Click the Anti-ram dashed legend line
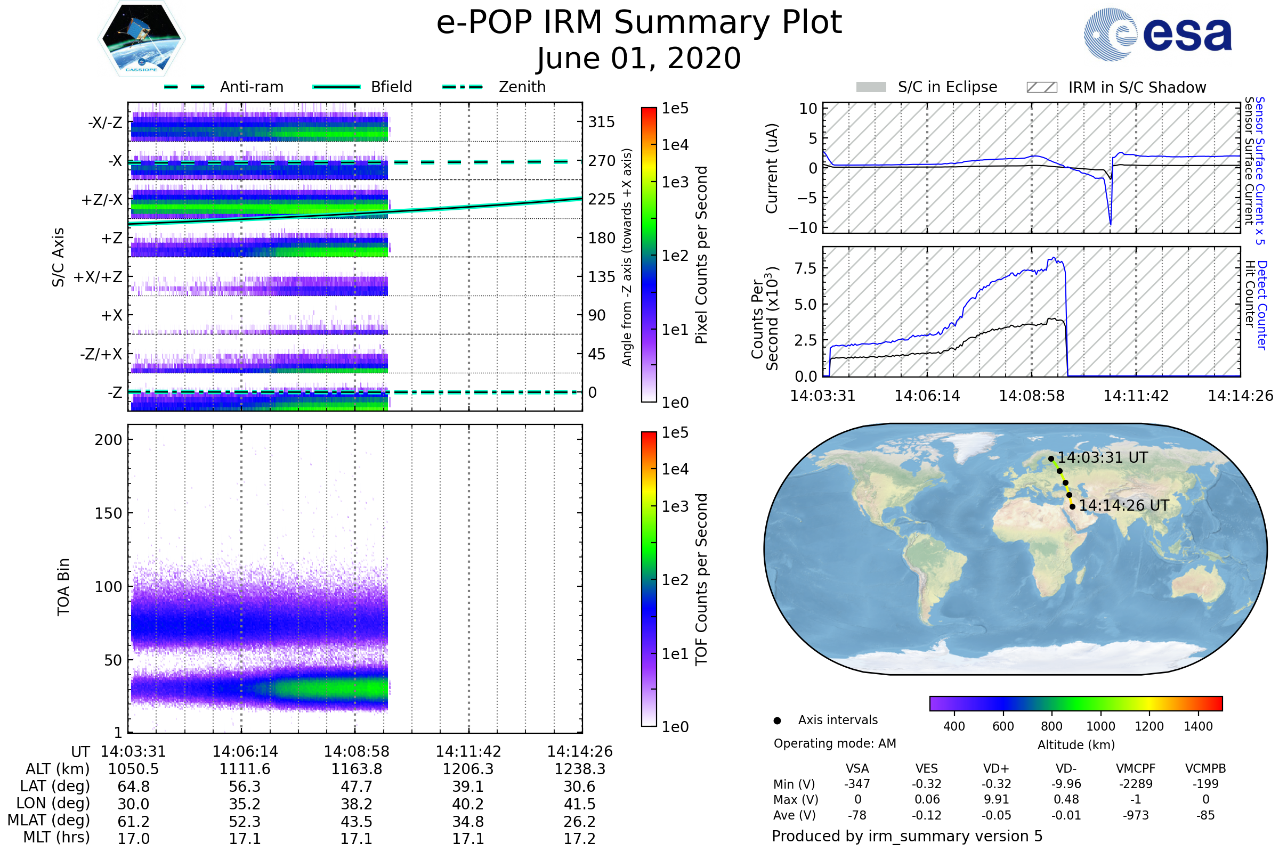Screen dimensions: 1279x852 [x=184, y=87]
